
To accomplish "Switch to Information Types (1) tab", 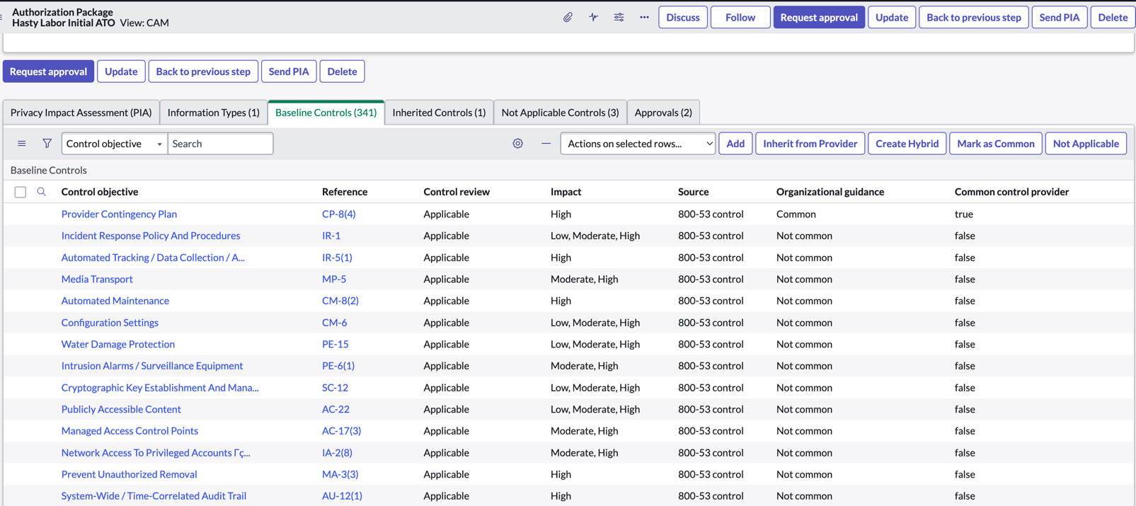I will tap(213, 113).
